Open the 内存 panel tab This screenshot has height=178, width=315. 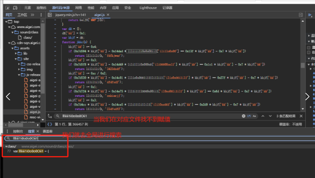point(103,8)
